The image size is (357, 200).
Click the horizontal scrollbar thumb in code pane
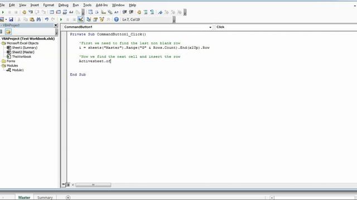tap(93, 185)
